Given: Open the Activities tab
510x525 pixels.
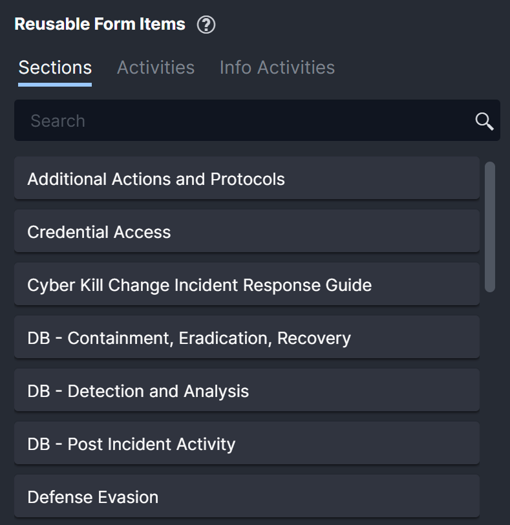Looking at the screenshot, I should 155,67.
